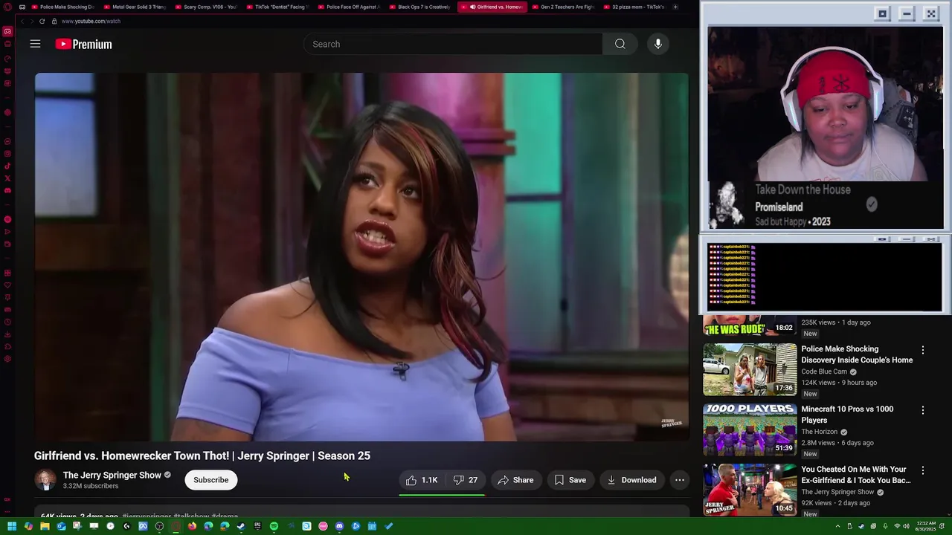Open the YouTube guide hamburger menu
This screenshot has height=535, width=952.
click(x=35, y=44)
